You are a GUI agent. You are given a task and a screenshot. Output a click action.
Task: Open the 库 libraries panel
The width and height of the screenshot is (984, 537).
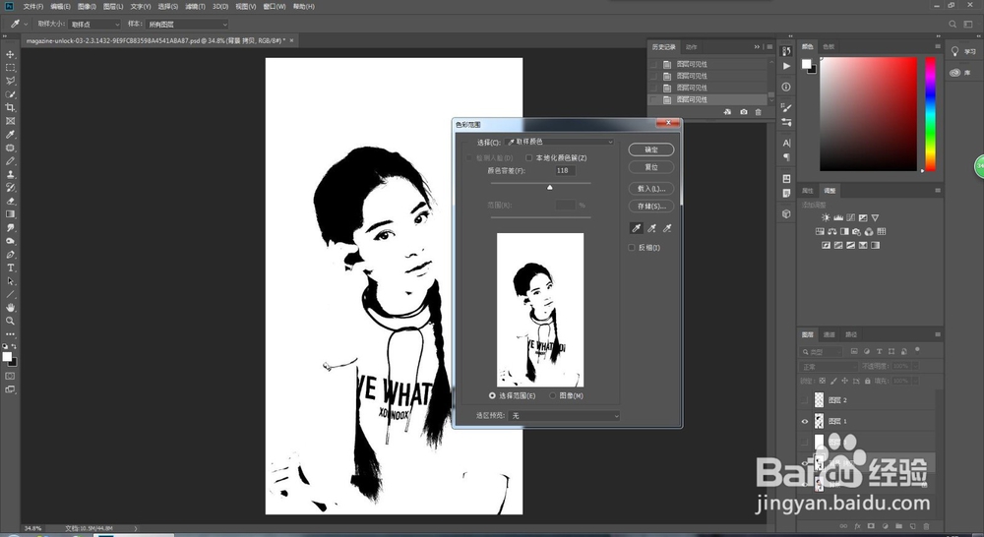(x=960, y=73)
